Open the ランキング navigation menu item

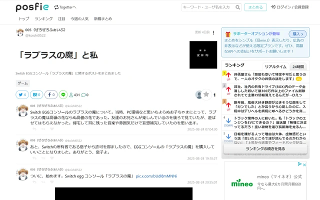click(43, 19)
